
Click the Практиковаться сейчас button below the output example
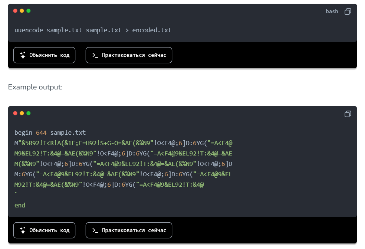click(129, 230)
